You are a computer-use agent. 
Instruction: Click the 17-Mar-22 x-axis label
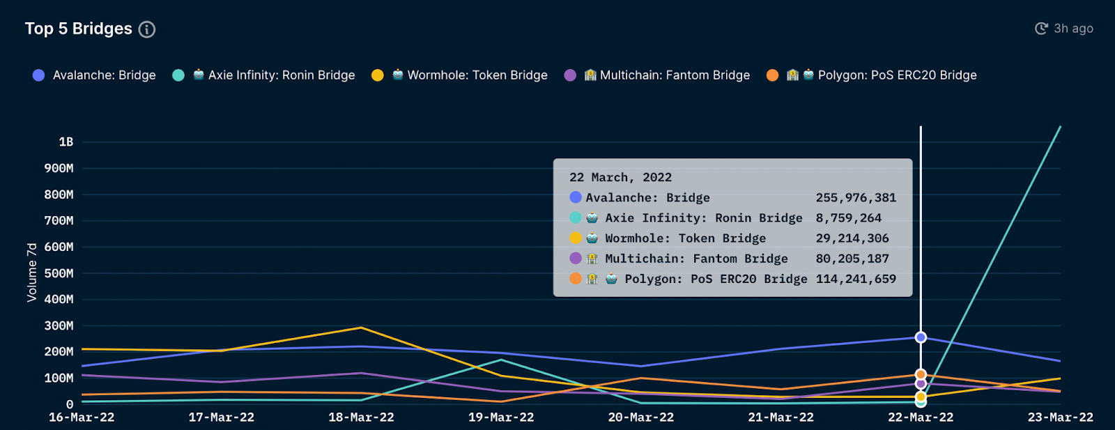pos(222,417)
